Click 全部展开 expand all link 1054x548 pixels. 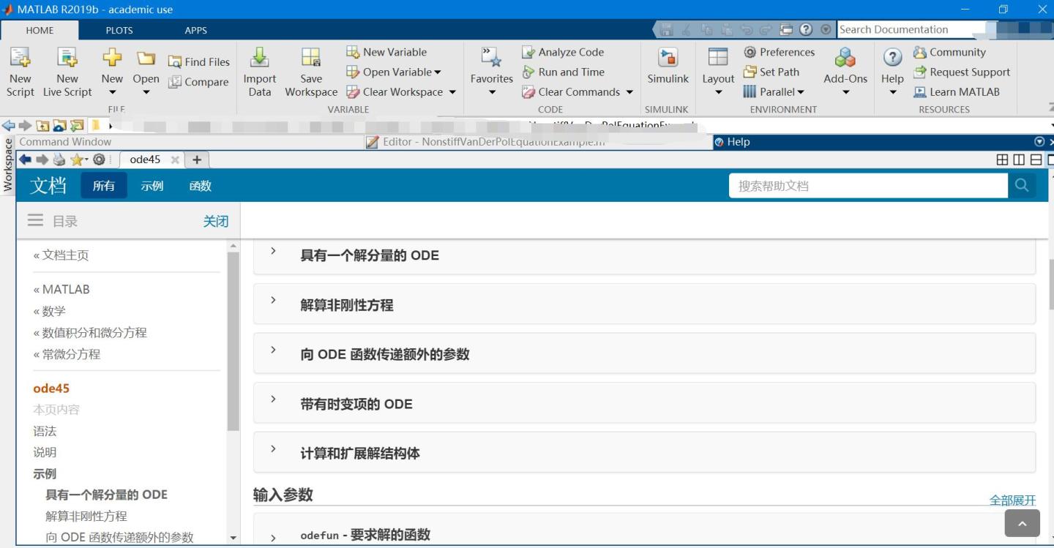pos(1013,500)
